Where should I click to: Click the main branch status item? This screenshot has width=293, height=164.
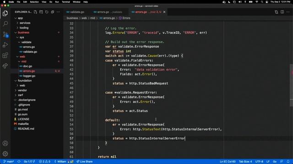point(9,162)
